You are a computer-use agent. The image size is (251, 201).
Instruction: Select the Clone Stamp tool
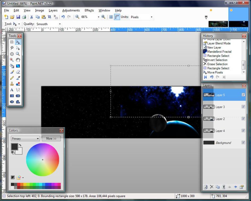(x=12, y=84)
